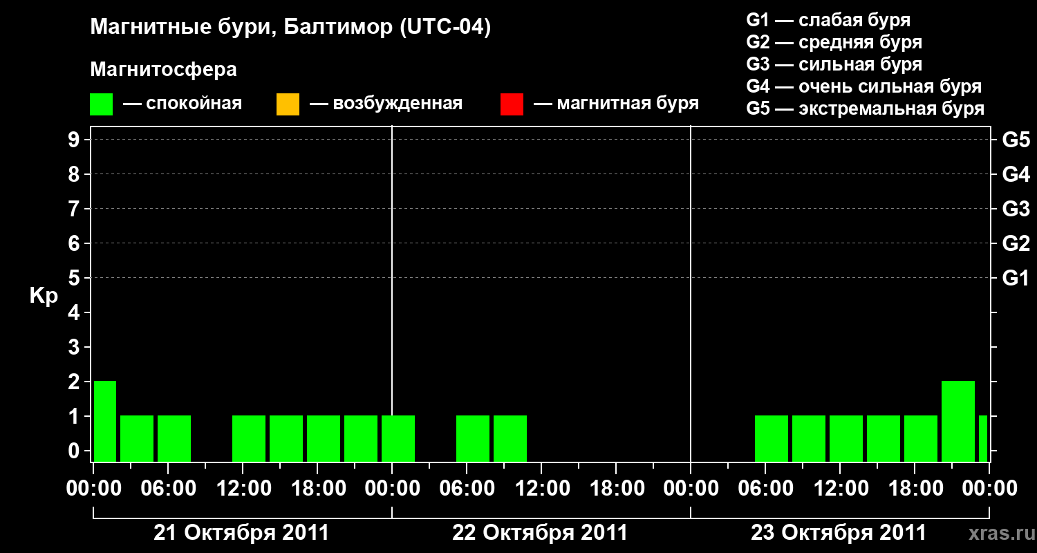Click the 12:00 tick label under 22 Октября

[x=541, y=489]
